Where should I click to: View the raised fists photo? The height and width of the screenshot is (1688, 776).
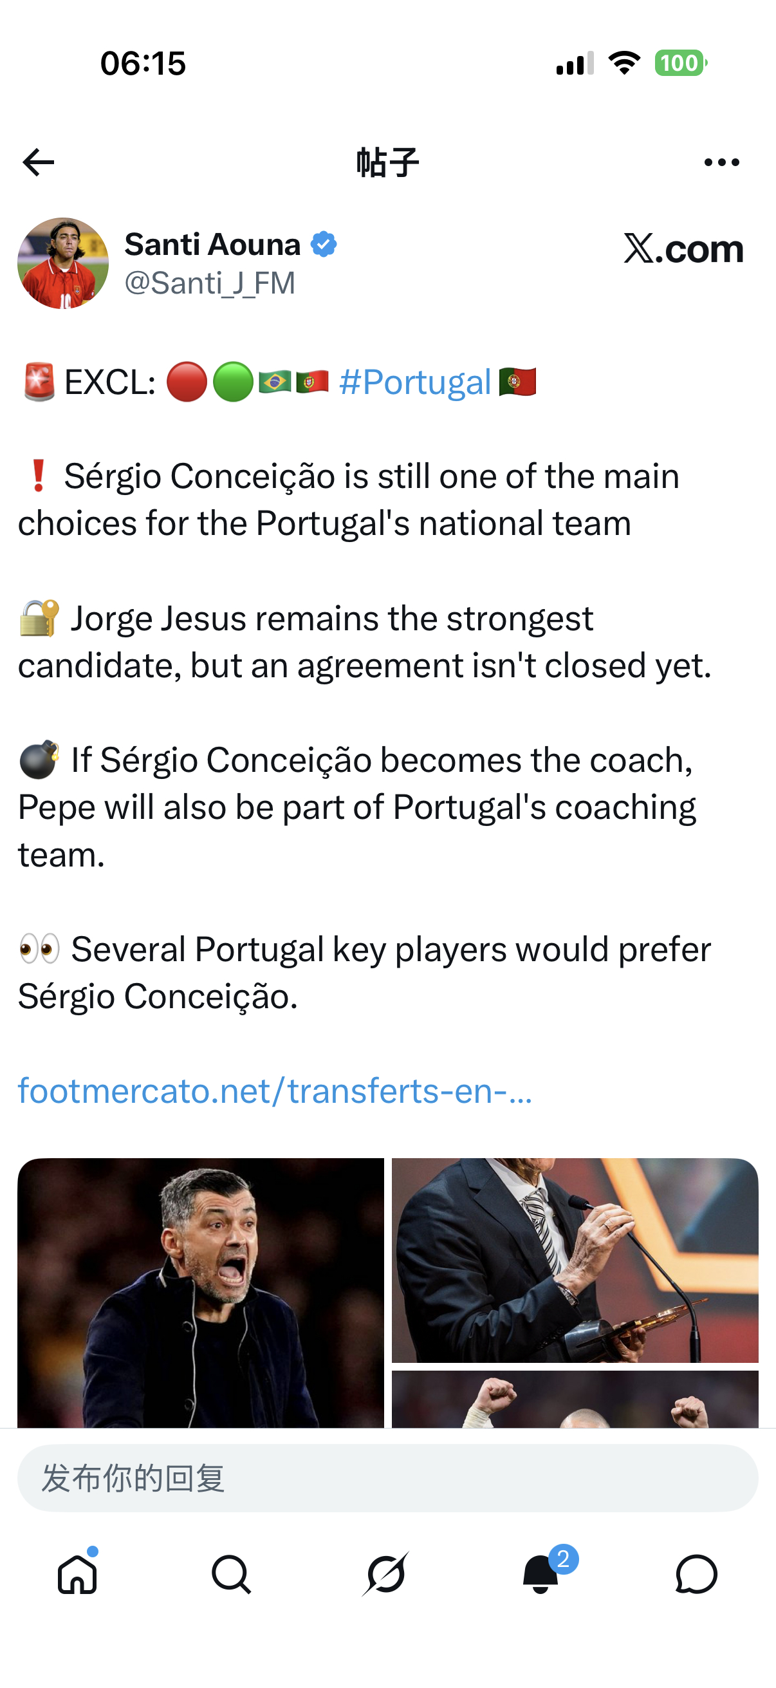click(575, 1399)
